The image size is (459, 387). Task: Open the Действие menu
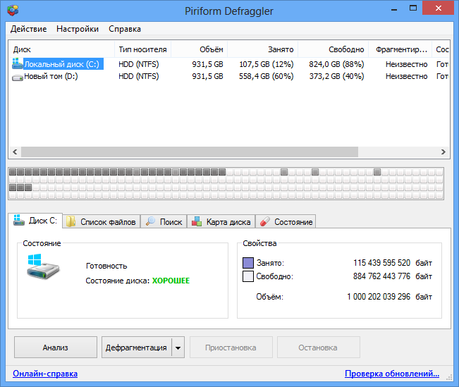coord(28,29)
